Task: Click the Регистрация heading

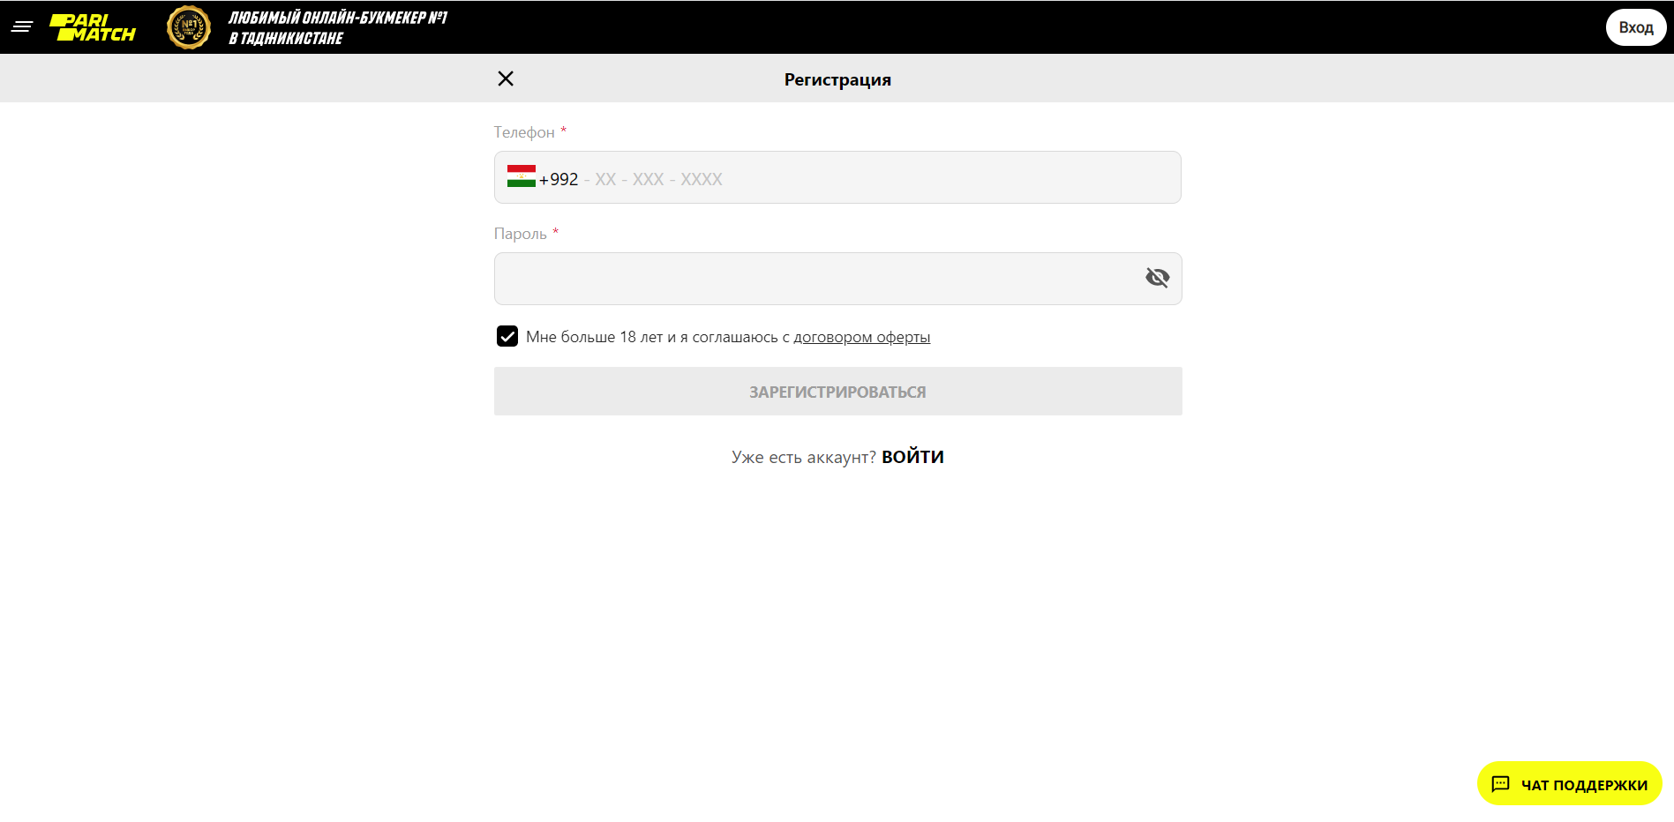Action: point(837,79)
